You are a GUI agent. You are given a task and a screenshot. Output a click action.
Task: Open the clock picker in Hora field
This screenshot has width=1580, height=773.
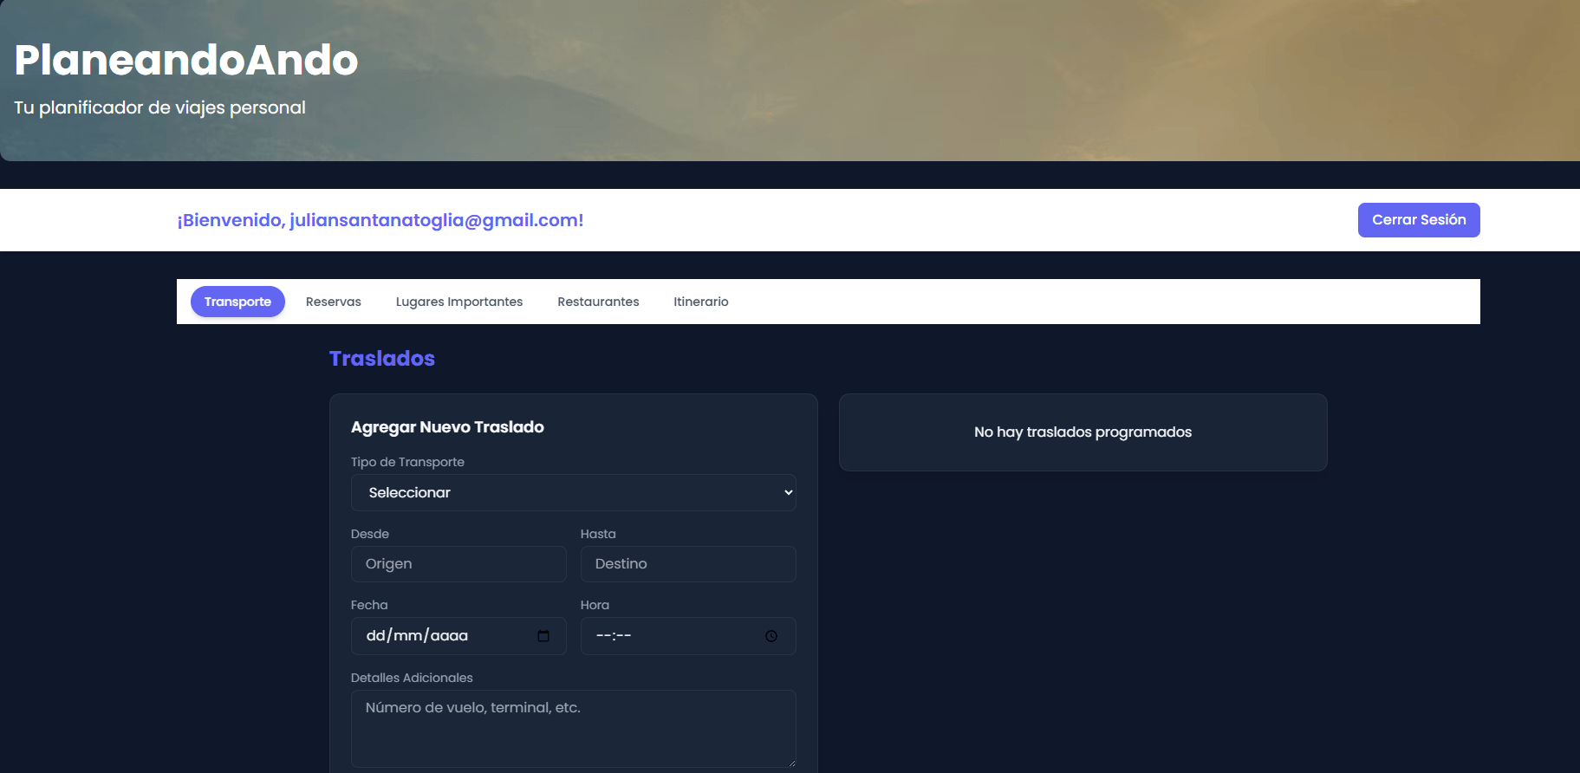(x=770, y=636)
